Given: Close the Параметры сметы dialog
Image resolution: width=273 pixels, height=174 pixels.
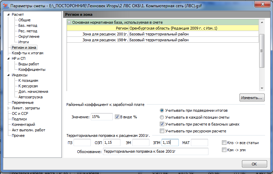Looking at the screenshot, I should 263,4.
